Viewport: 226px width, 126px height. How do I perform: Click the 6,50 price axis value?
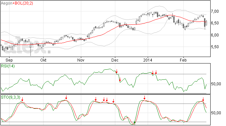pyautogui.click(x=215, y=23)
